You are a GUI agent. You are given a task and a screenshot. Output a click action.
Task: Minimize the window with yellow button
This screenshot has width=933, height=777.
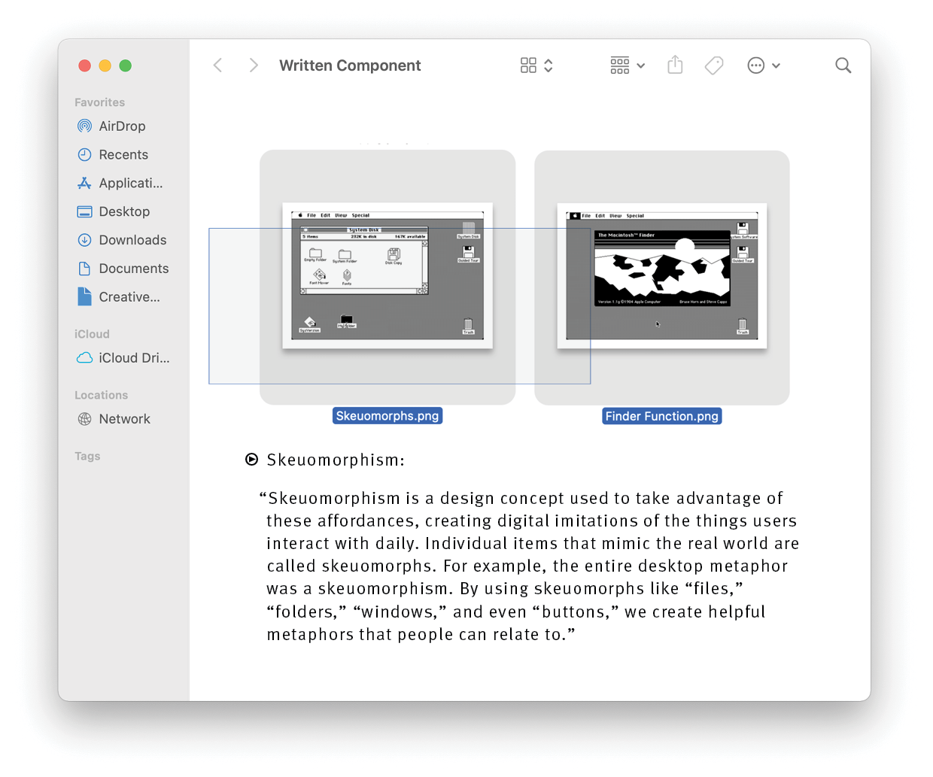[x=105, y=65]
